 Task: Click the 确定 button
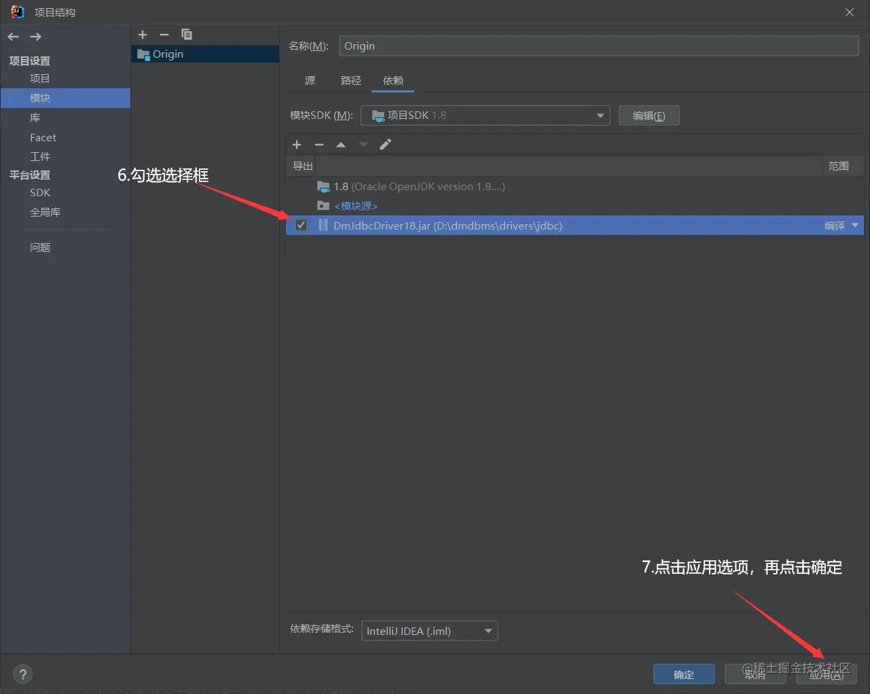684,674
